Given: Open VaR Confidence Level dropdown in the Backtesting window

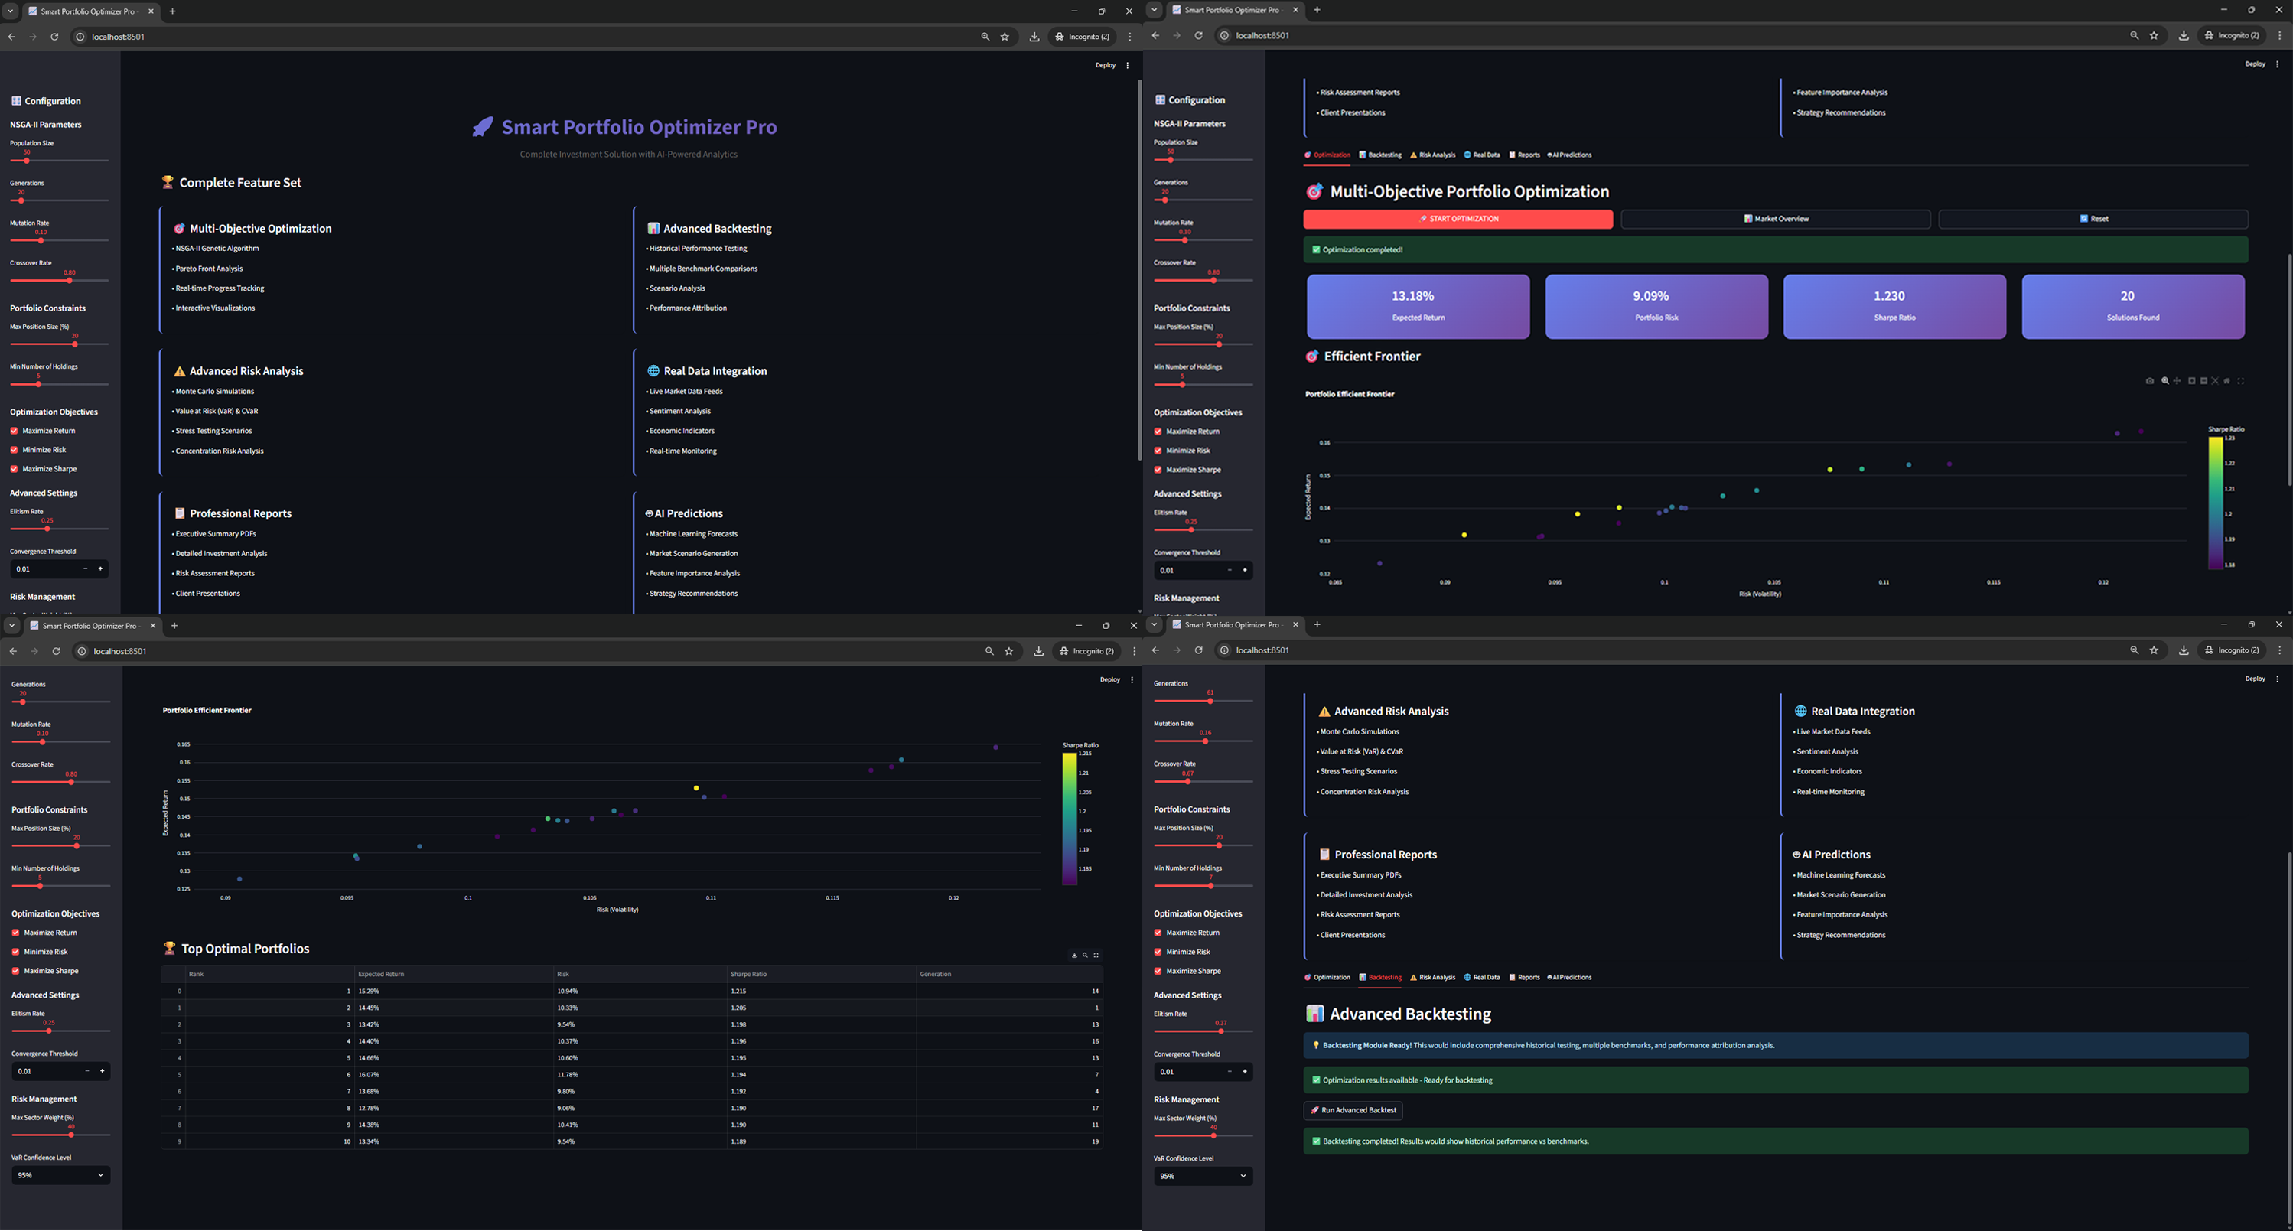Looking at the screenshot, I should [x=1203, y=1176].
